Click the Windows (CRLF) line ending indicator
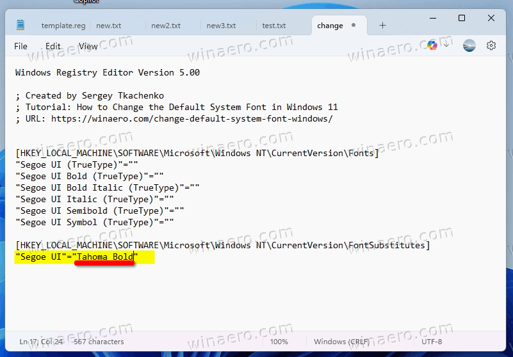The image size is (513, 357). [x=342, y=342]
